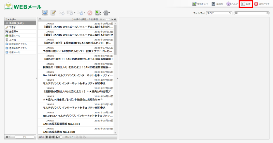This screenshot has height=143, width=273.
Task: Click the reply to sender icon
Action: (x=62, y=13)
